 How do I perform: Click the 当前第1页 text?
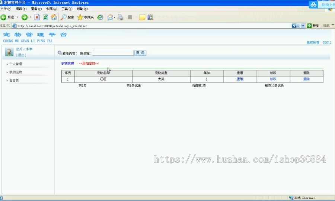click(x=199, y=85)
